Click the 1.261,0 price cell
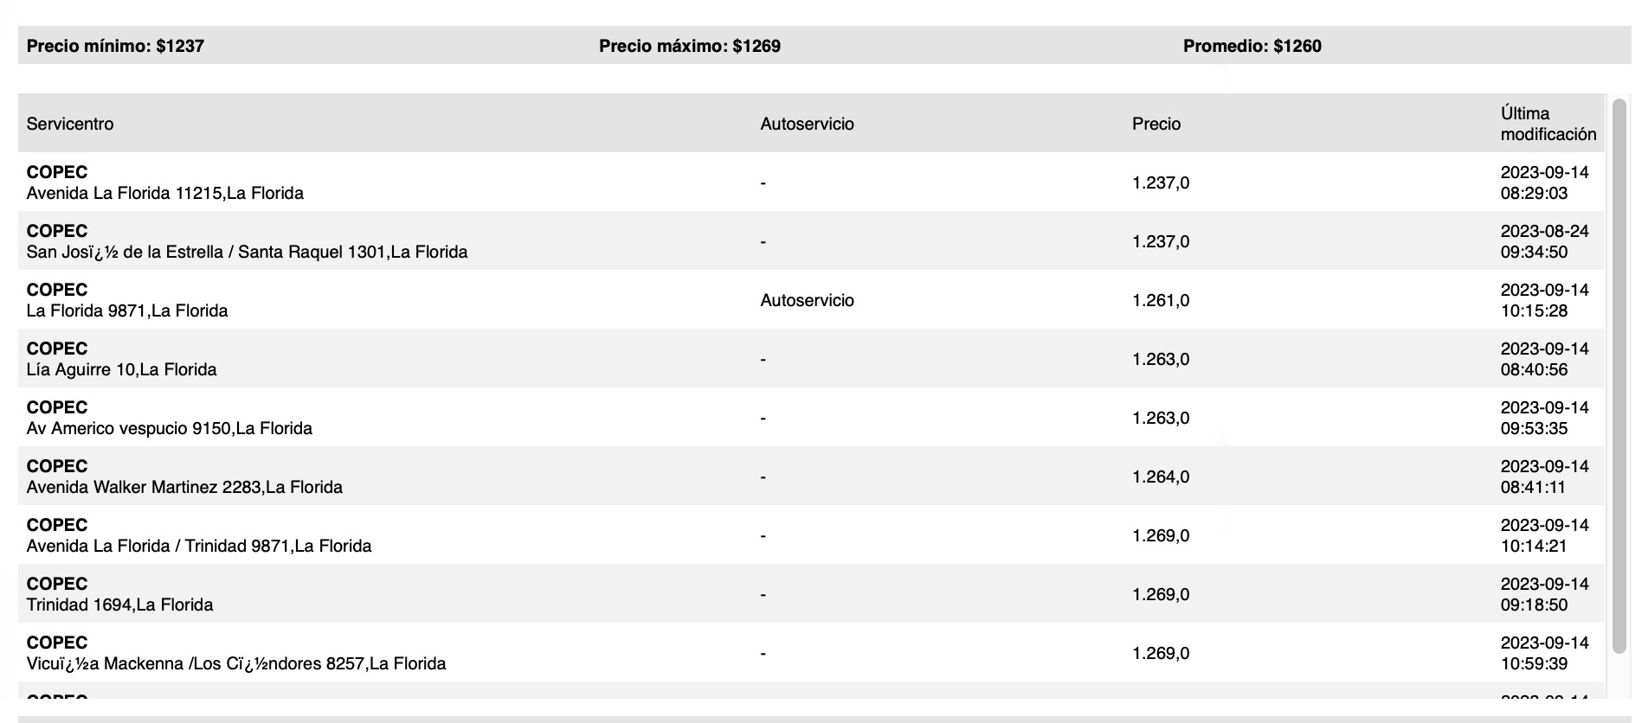The image size is (1648, 723). [x=1160, y=300]
